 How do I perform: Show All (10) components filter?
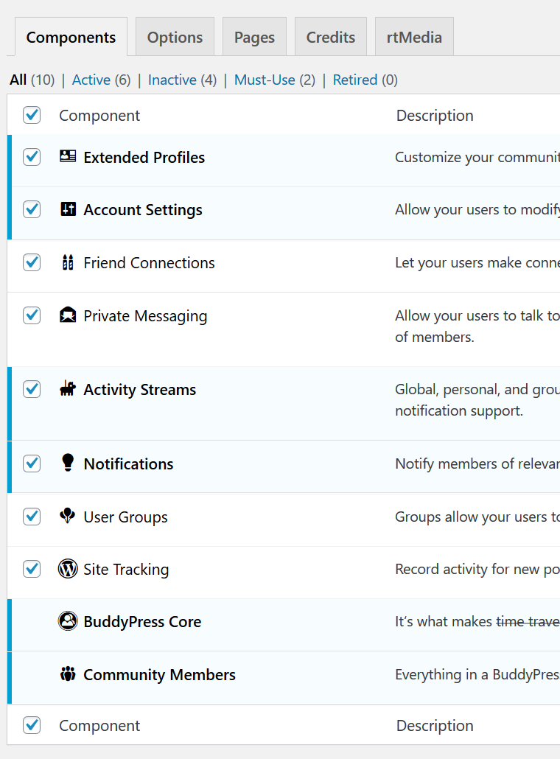[32, 80]
